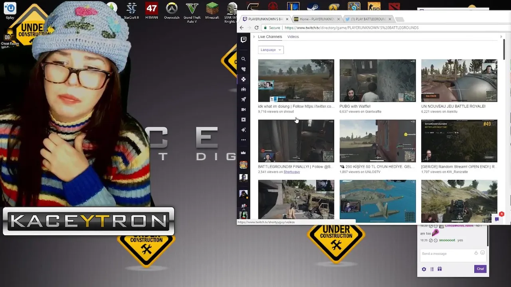Click the bits cheer icon in message box

pos(476,253)
